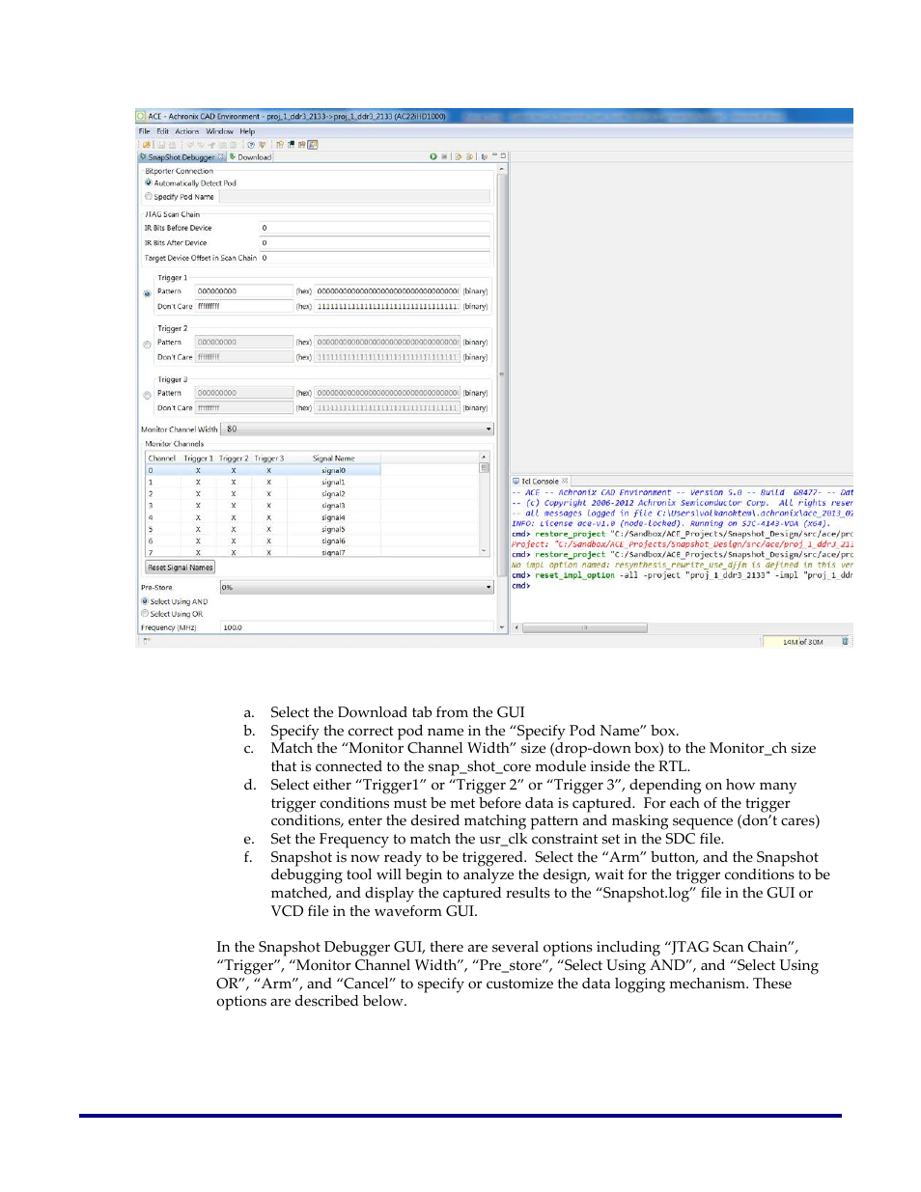Click the Tcl Console tab
Image resolution: width=921 pixels, height=1192 pixels.
coord(540,481)
